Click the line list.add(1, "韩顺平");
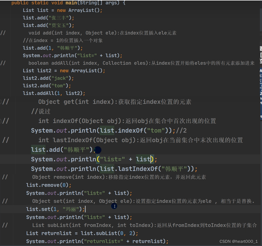This screenshot has height=246, width=262. point(53,48)
